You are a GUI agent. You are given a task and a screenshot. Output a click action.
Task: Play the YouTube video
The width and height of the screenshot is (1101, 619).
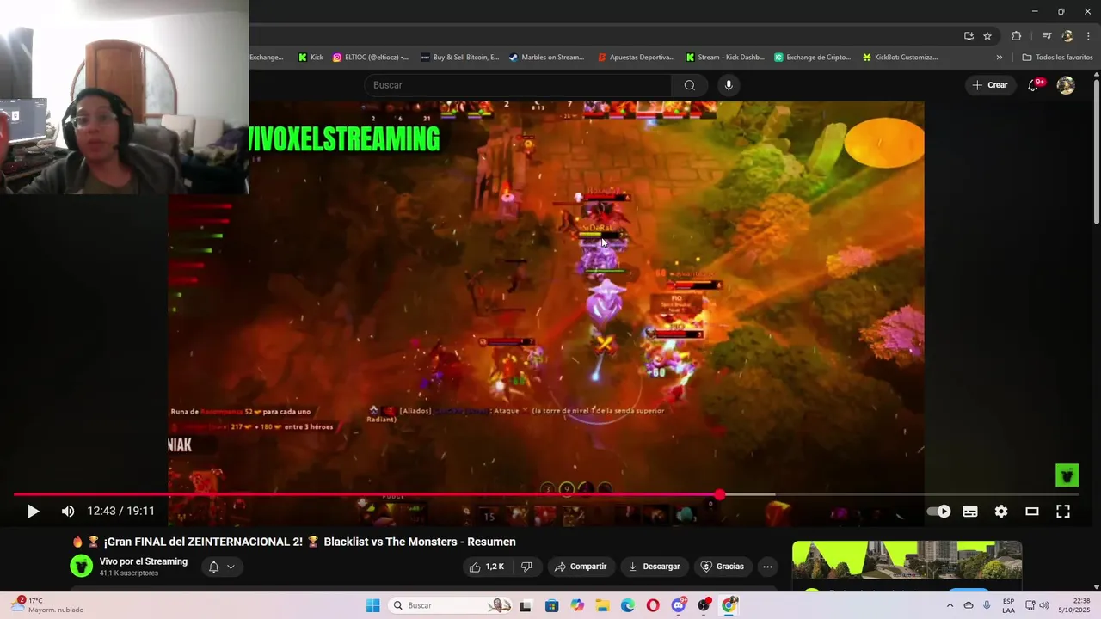tap(33, 512)
